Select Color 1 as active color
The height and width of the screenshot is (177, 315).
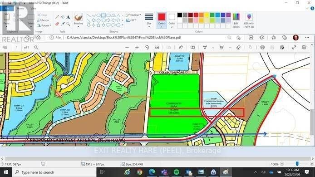tap(162, 20)
